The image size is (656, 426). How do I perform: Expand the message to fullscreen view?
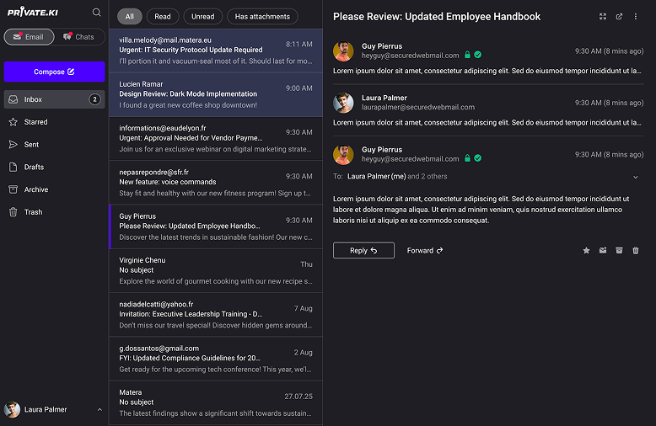(602, 16)
